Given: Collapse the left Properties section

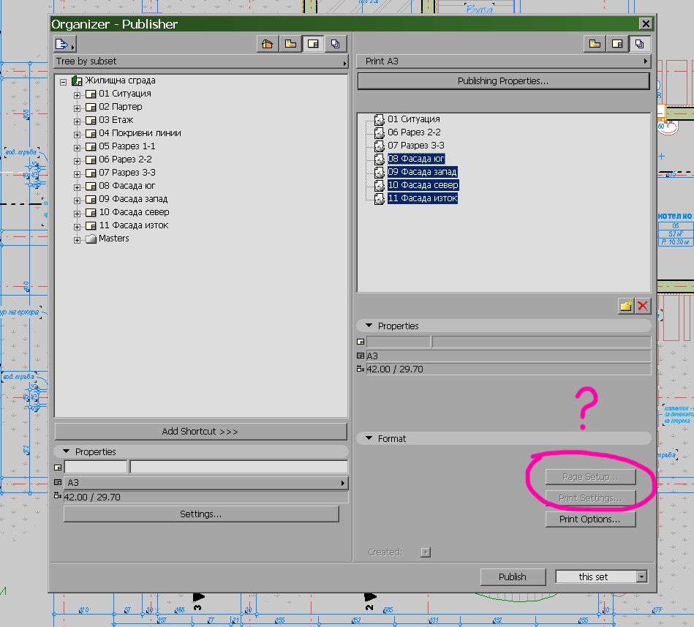Looking at the screenshot, I should click(66, 451).
